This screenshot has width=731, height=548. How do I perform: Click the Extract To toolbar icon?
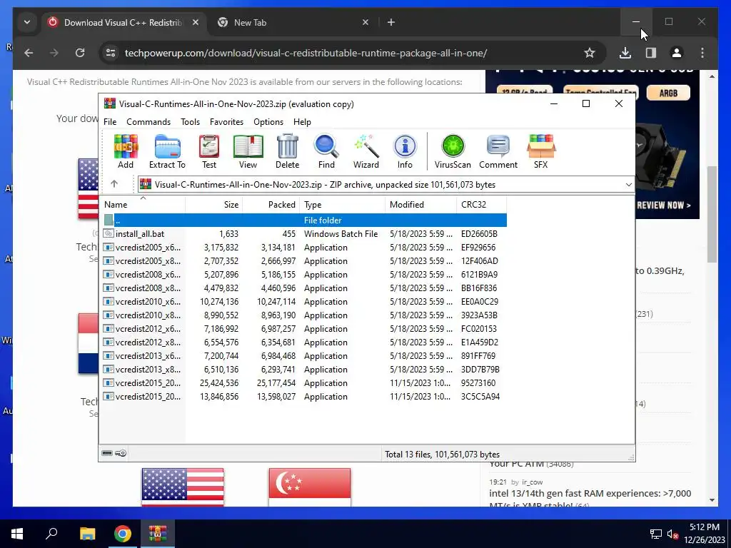coord(167,151)
